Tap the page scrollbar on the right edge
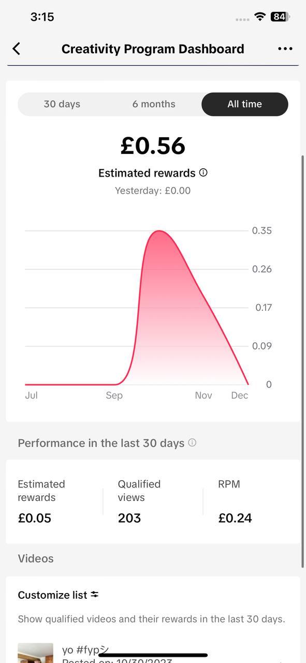The image size is (306, 663). (302, 361)
